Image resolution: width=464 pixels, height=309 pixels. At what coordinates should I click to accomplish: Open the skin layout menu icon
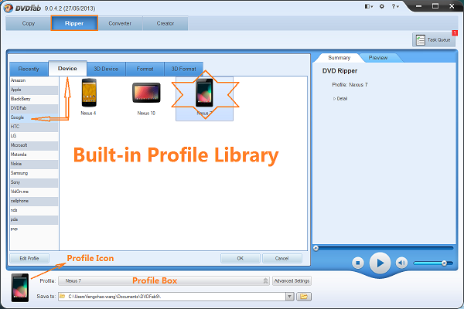coord(369,6)
